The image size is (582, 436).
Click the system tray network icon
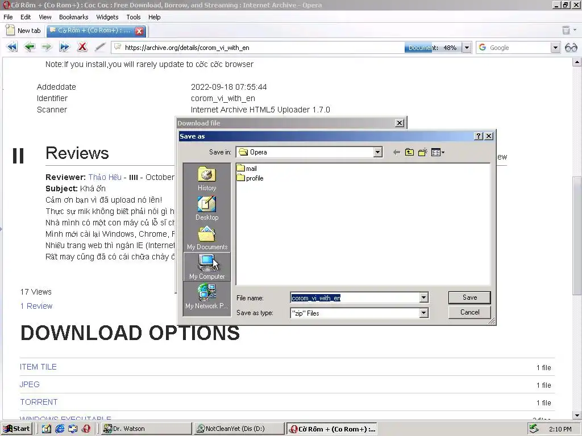(x=533, y=429)
